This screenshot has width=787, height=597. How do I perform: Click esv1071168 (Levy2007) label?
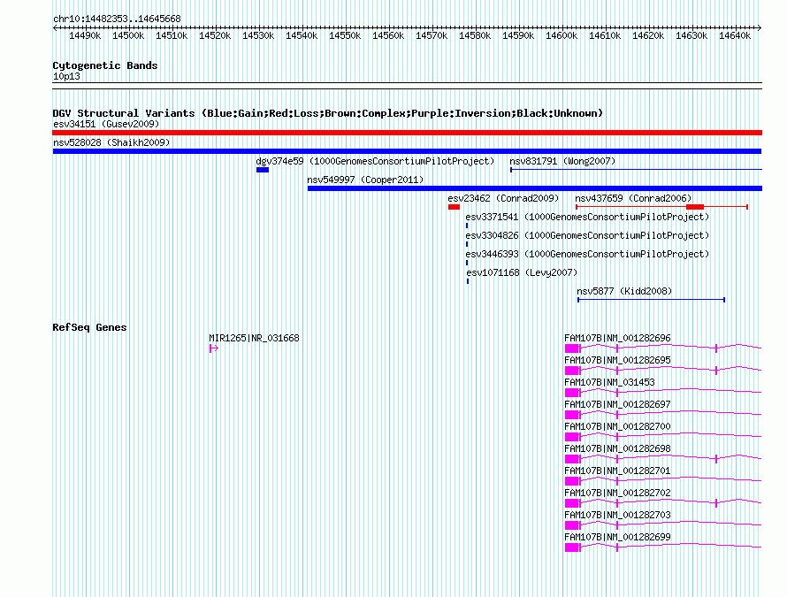(522, 272)
